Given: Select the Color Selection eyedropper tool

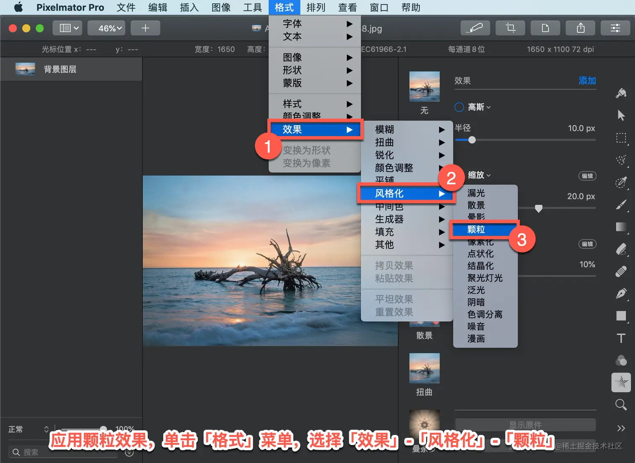Looking at the screenshot, I should click(621, 182).
